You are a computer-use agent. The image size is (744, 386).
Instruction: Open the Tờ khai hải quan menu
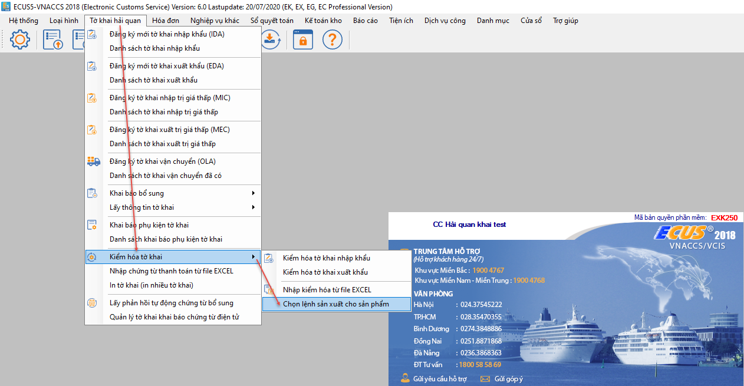pyautogui.click(x=116, y=21)
